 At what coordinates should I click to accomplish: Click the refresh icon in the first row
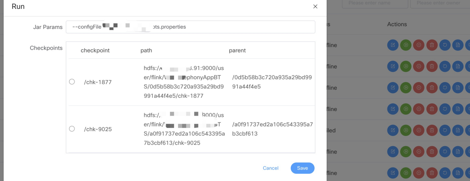pyautogui.click(x=445, y=45)
